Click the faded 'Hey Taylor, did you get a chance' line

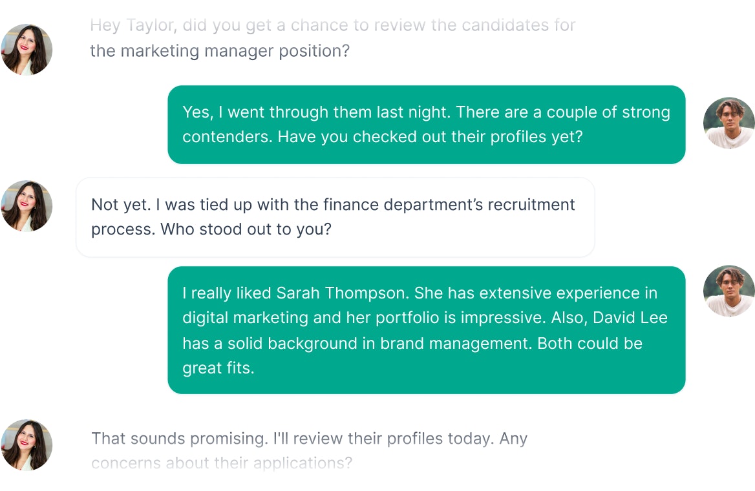pyautogui.click(x=333, y=25)
